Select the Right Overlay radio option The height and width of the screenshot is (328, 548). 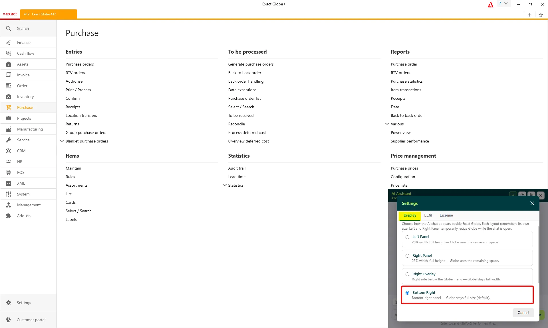[407, 274]
